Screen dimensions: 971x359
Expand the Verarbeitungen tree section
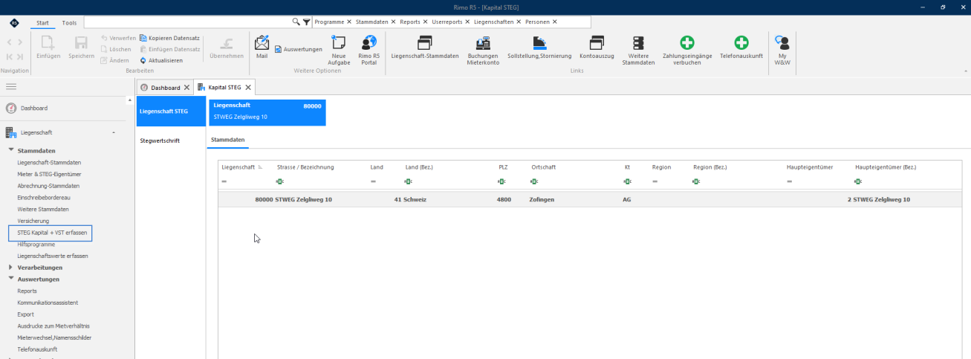pos(10,267)
